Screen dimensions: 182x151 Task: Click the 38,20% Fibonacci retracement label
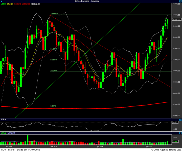pyautogui.click(x=54, y=71)
